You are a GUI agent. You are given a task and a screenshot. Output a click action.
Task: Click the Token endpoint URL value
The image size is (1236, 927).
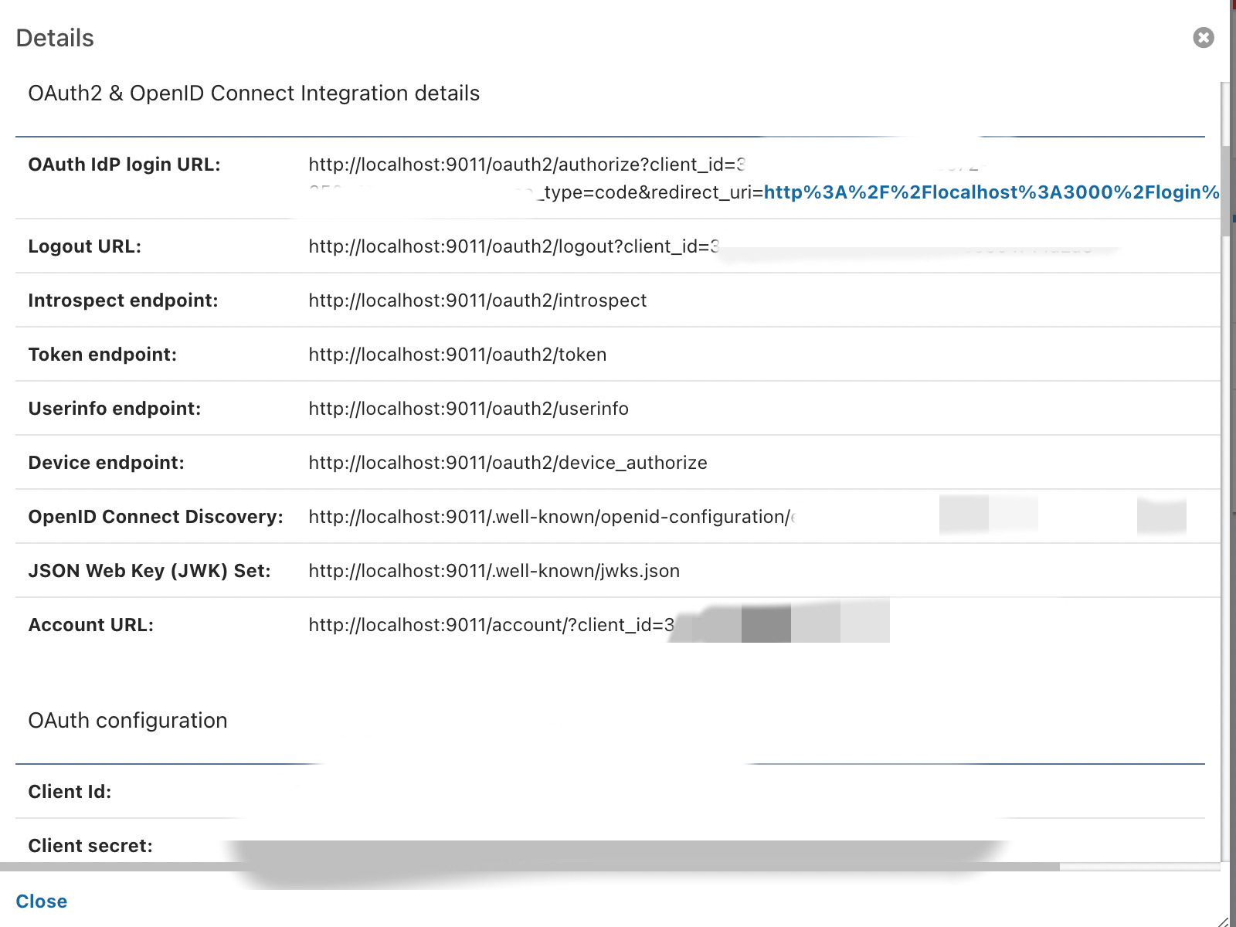457,355
